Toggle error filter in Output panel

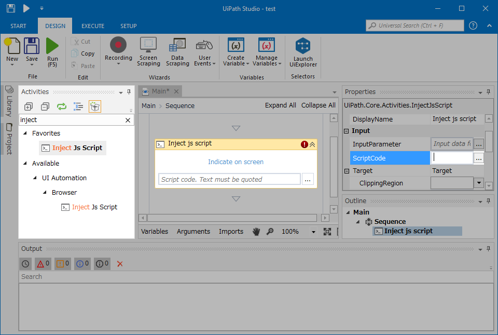[43, 263]
